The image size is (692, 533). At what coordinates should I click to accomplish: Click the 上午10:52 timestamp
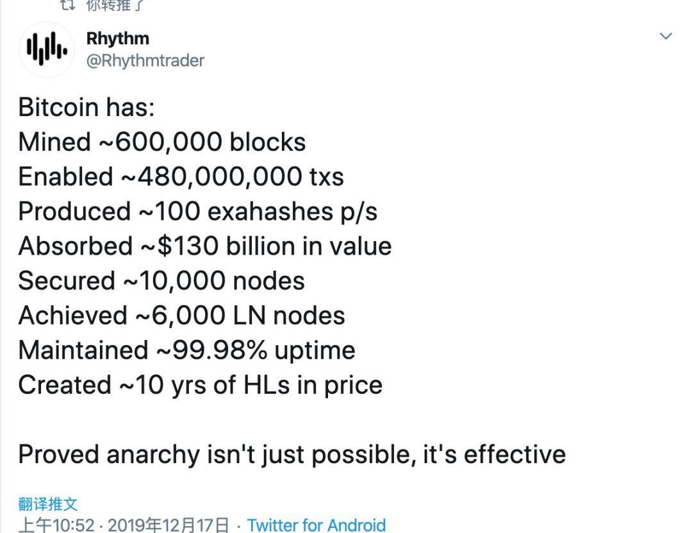(56, 525)
